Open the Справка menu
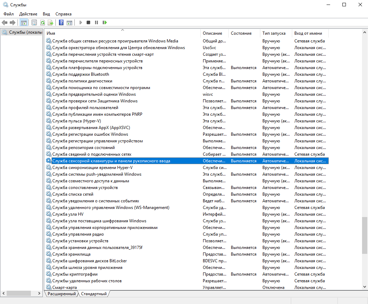 (63, 14)
